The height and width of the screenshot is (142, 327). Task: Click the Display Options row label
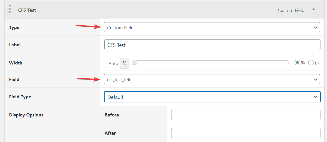[26, 115]
